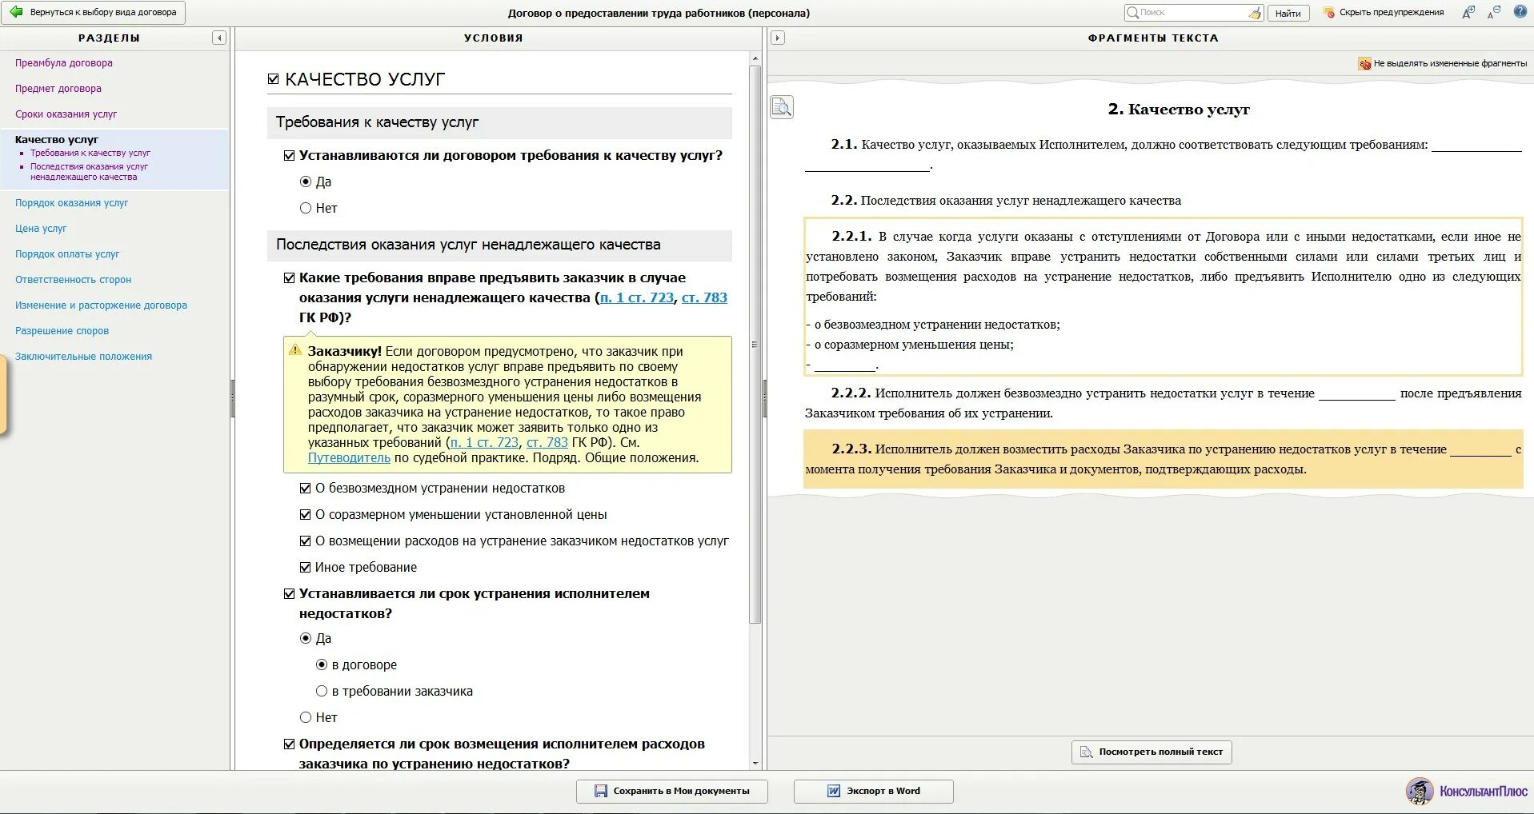Screen dimensions: 1534x814
Task: Select Нет for defect removal deadline
Action: (306, 717)
